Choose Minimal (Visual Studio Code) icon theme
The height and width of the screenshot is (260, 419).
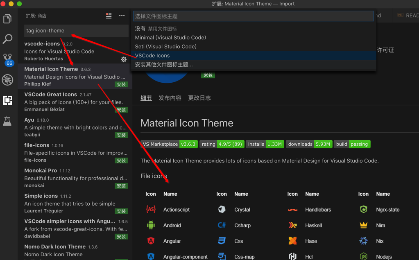(253, 38)
